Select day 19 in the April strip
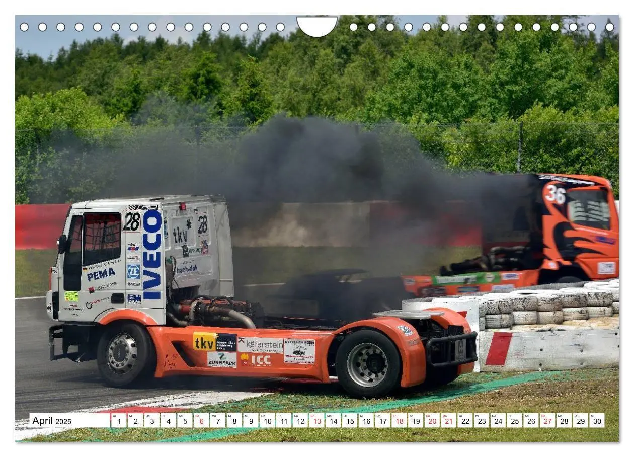This screenshot has height=457, width=634. point(416,421)
